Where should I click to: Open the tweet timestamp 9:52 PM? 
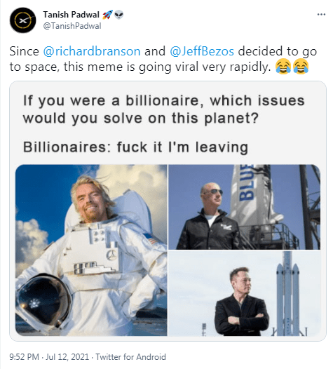click(x=24, y=357)
